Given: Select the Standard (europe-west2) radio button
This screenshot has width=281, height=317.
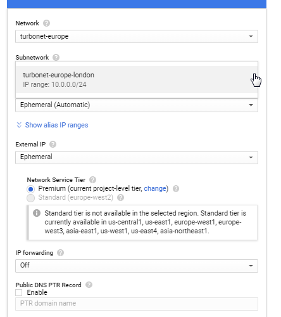Looking at the screenshot, I should (x=30, y=198).
